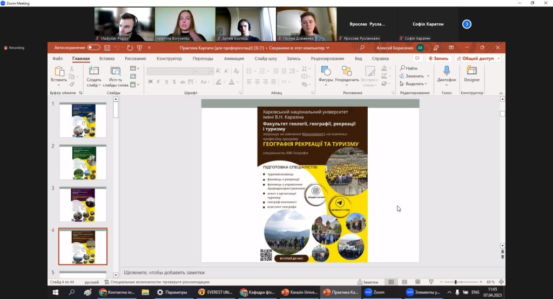
Task: Click the Упорядочить (Arrange) icon
Action: click(347, 71)
